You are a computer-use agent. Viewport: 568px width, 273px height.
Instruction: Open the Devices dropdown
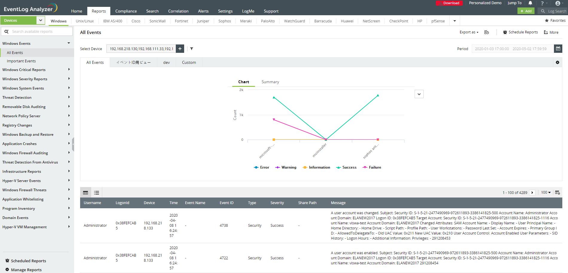pos(41,20)
